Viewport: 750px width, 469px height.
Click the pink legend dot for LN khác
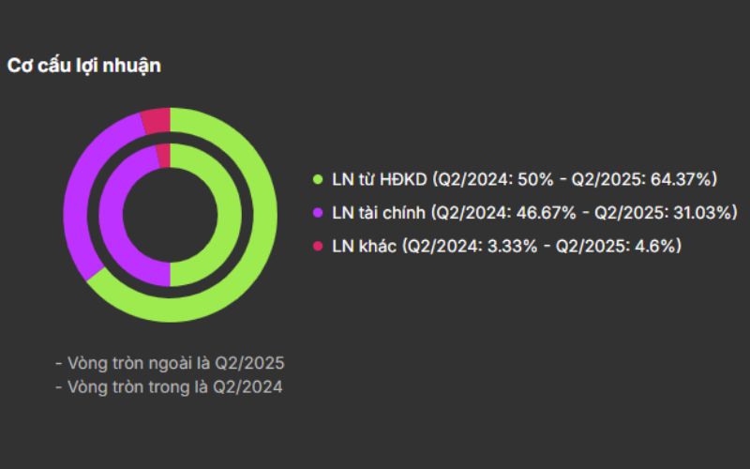(318, 246)
